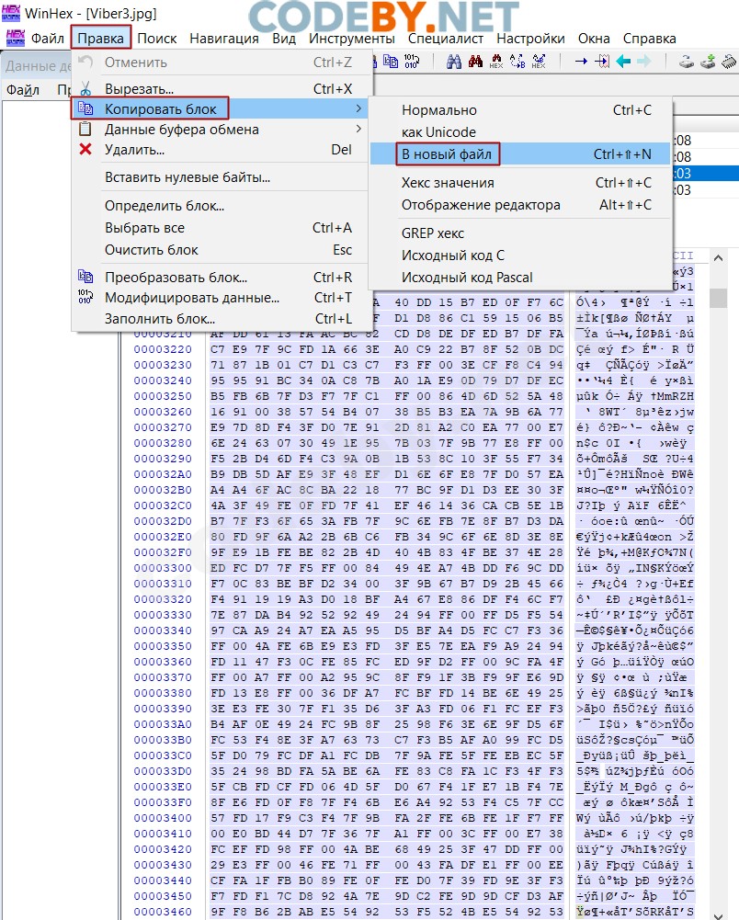Open the Настройки menu
Image resolution: width=739 pixels, height=920 pixels.
coord(530,39)
